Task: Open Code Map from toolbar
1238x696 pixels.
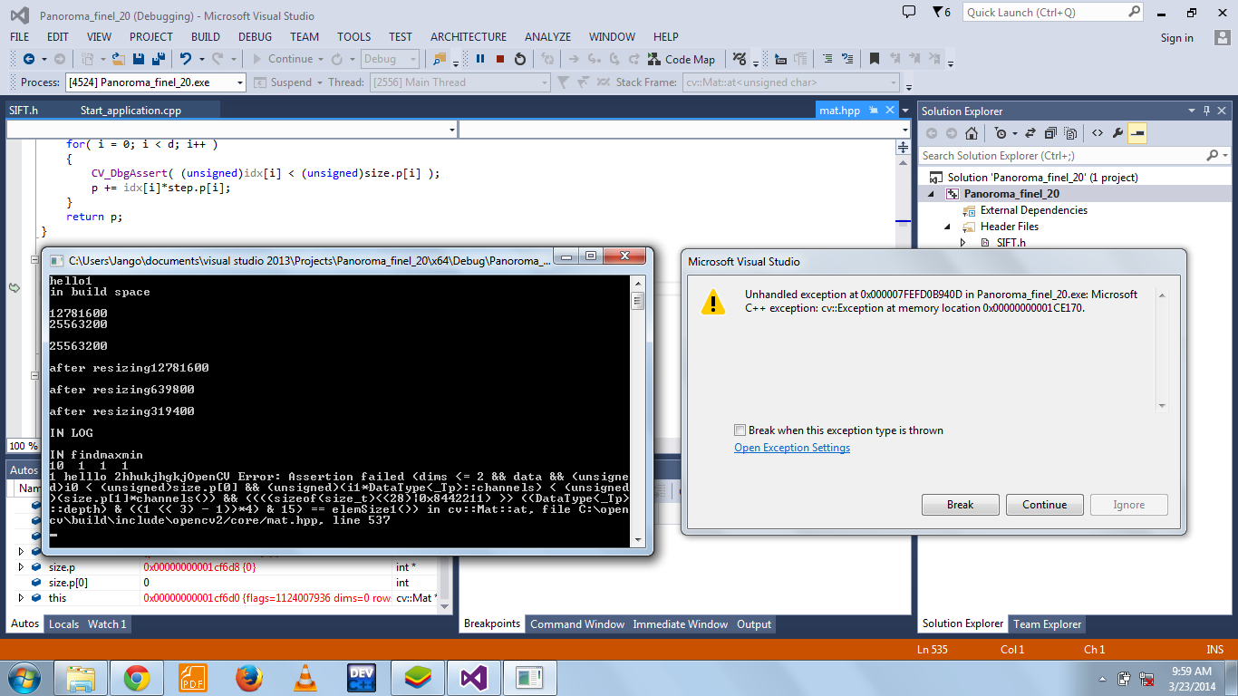Action: coord(681,59)
